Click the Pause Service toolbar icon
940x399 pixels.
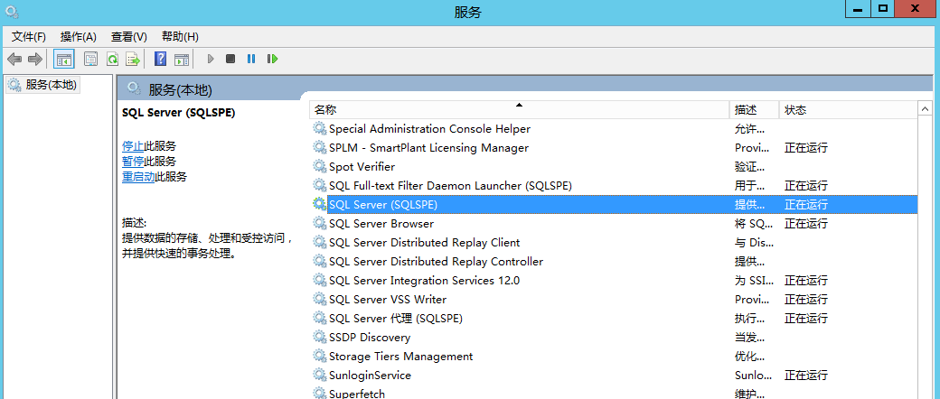(251, 59)
